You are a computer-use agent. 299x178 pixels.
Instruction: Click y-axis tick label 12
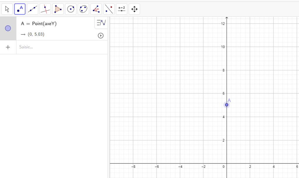(x=223, y=23)
